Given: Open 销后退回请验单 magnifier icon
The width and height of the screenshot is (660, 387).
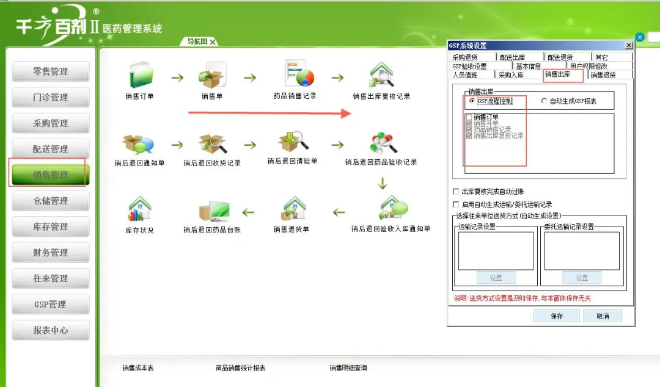Looking at the screenshot, I should pyautogui.click(x=293, y=140).
